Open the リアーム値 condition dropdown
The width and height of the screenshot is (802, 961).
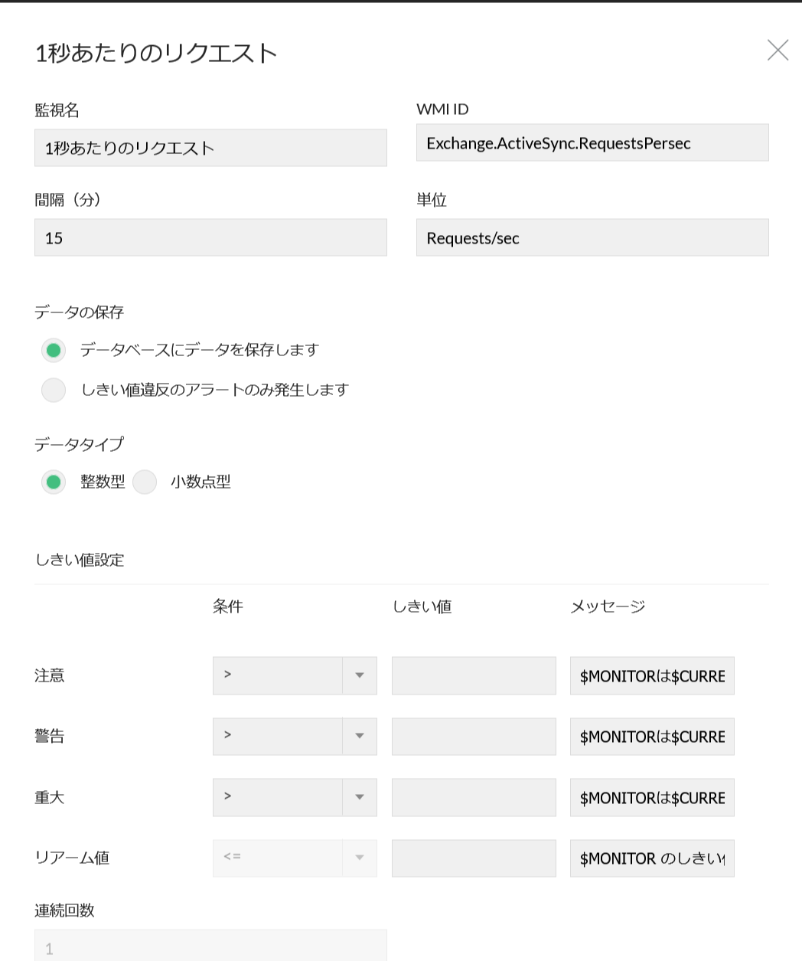click(295, 858)
